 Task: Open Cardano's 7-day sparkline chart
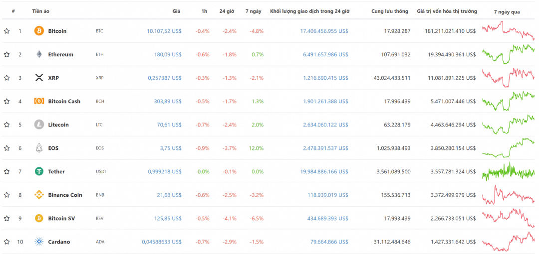tap(509, 242)
